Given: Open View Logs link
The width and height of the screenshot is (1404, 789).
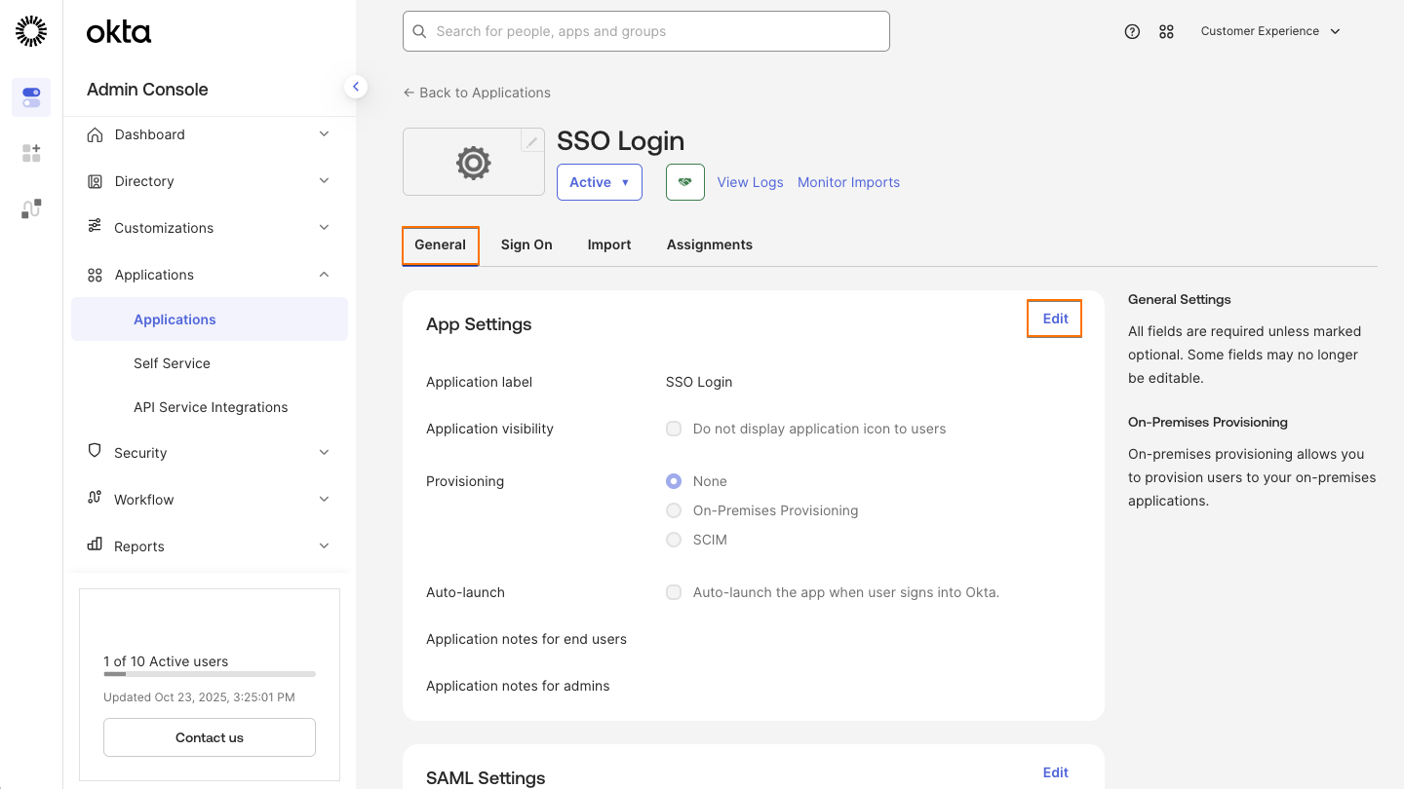Looking at the screenshot, I should click(x=750, y=182).
